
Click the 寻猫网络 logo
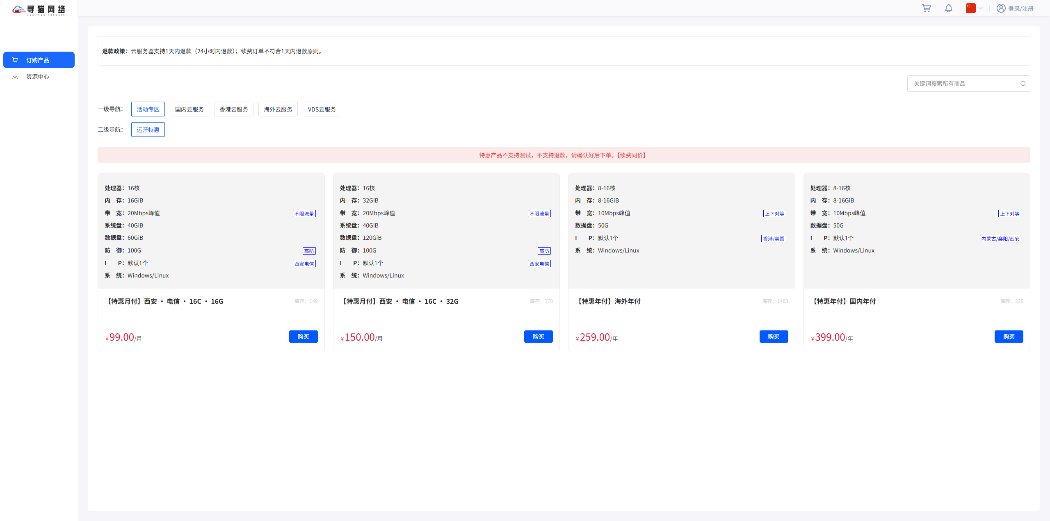pyautogui.click(x=39, y=10)
